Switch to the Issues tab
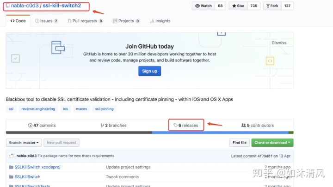The image size is (333, 187). click(47, 21)
